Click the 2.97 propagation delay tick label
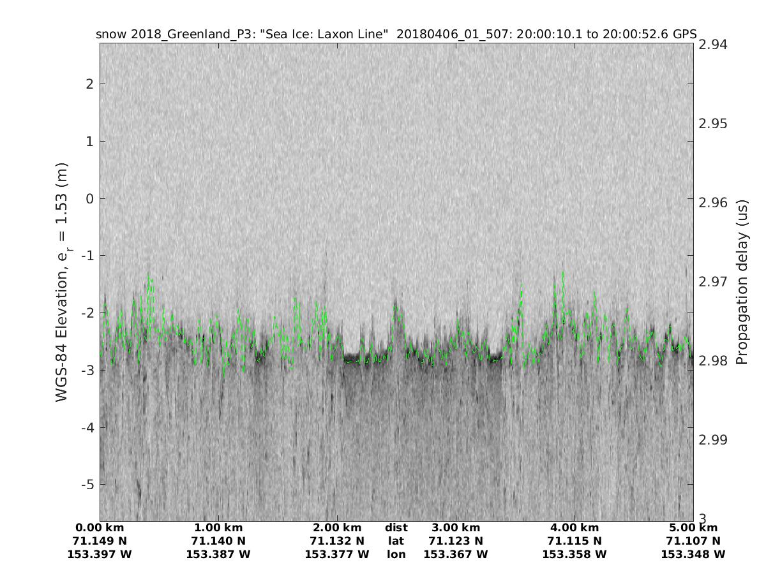 pyautogui.click(x=713, y=282)
